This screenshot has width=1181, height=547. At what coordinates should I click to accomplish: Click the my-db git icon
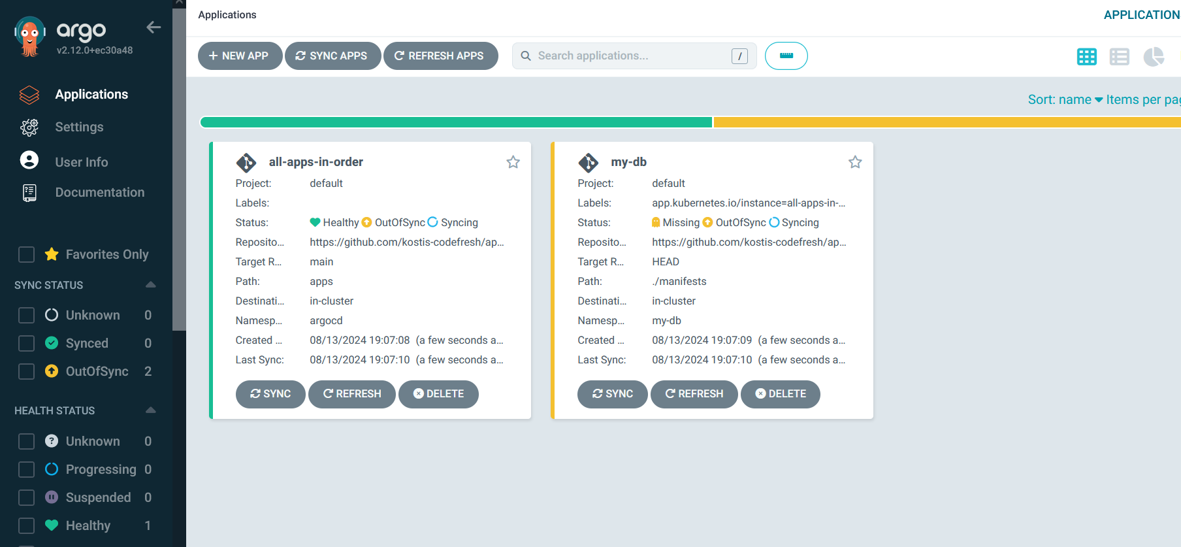(589, 162)
